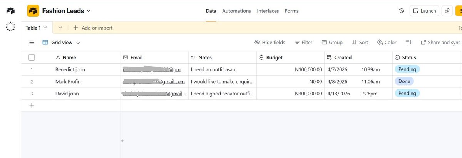
Task: Click the Airtable home logo icon
Action: click(x=10, y=11)
